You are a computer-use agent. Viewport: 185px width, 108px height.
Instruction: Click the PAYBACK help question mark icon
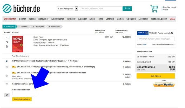(x=172, y=33)
